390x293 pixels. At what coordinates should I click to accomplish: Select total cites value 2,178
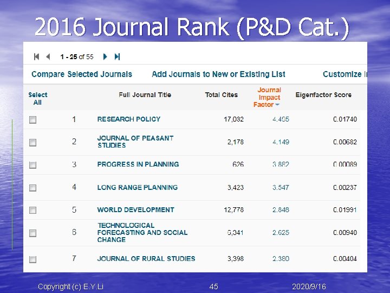236,142
